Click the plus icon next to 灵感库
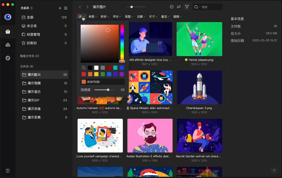This screenshot has height=178, width=282. pos(60,8)
